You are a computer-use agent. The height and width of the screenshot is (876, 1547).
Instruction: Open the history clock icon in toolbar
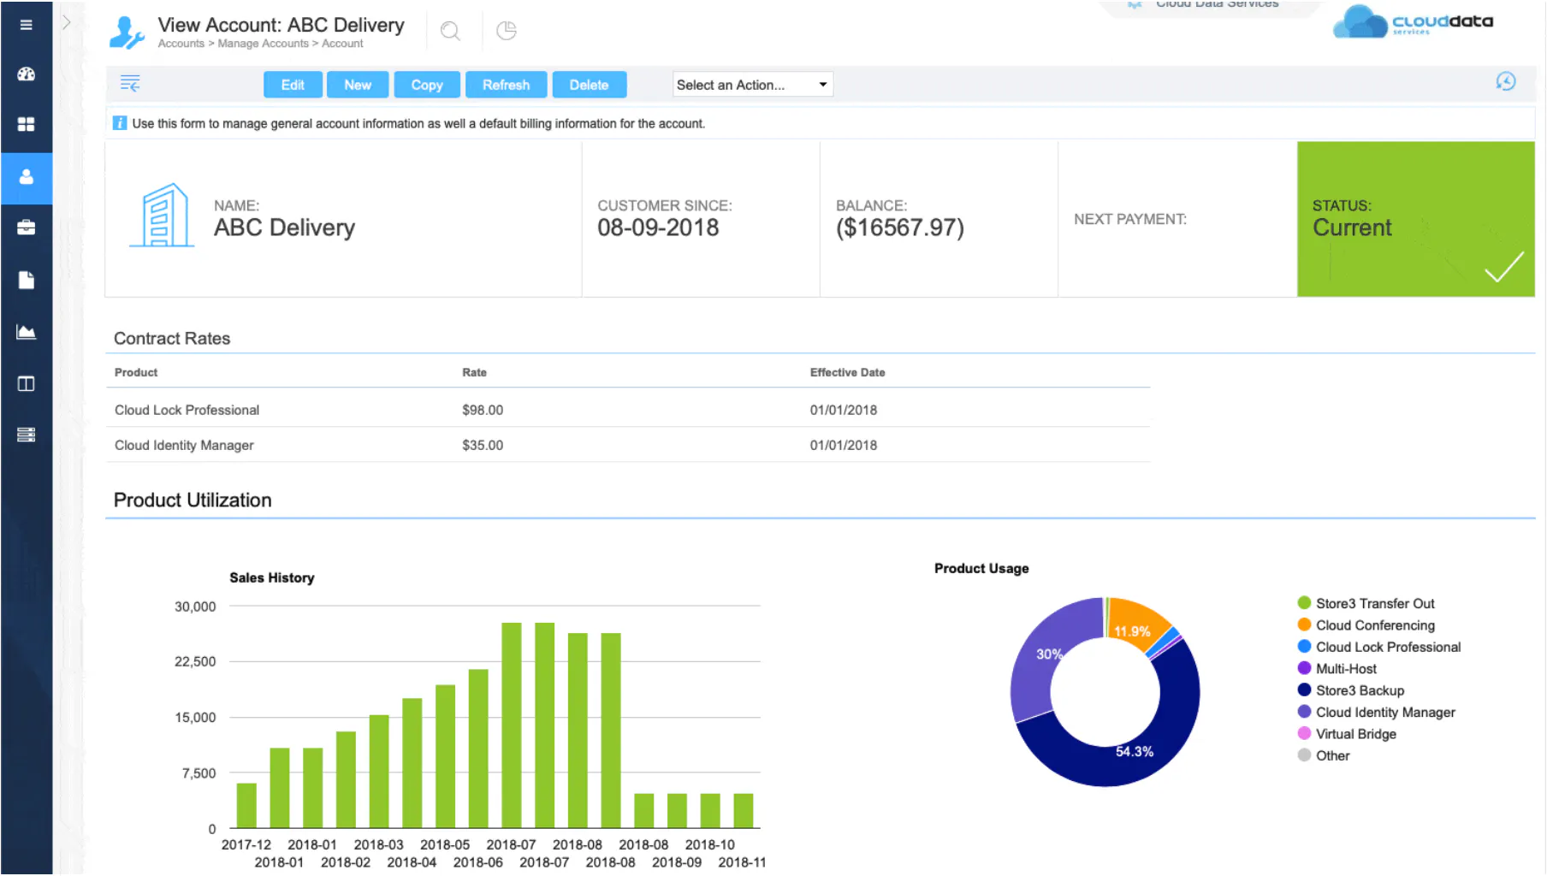tap(1505, 82)
